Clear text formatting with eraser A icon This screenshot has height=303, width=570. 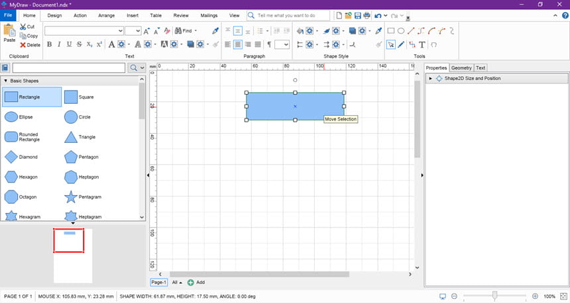click(167, 31)
